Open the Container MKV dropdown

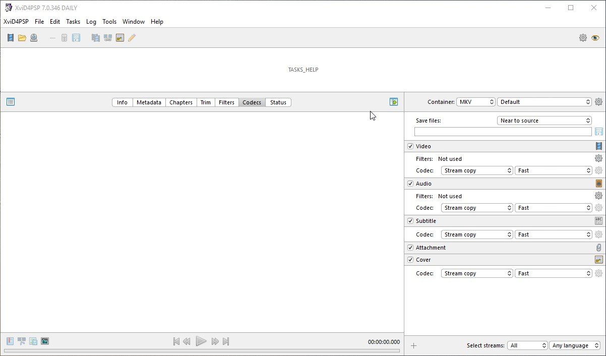coord(476,102)
